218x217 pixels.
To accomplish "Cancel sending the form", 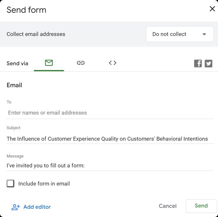I will [168, 206].
